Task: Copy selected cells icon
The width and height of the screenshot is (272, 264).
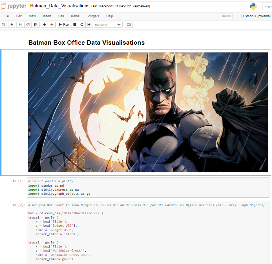Action: pyautogui.click(x=28, y=25)
